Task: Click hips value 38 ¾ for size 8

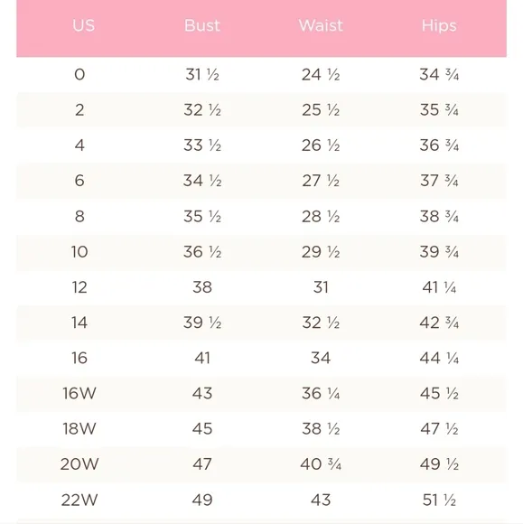Action: pos(439,216)
